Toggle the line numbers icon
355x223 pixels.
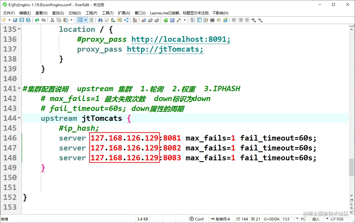[91, 20]
